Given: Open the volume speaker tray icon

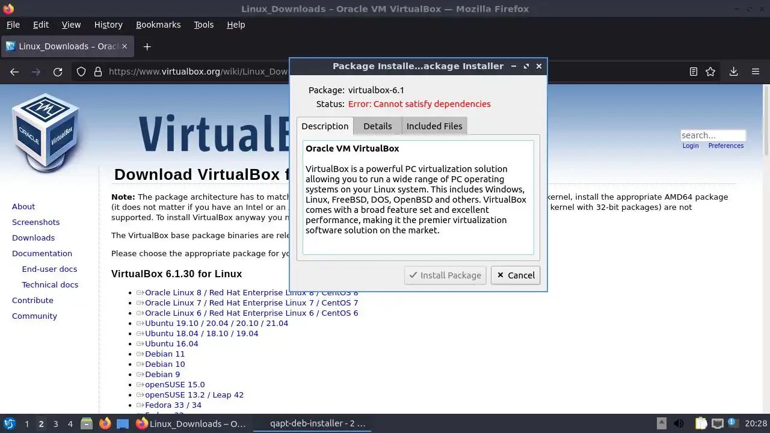Looking at the screenshot, I should [679, 423].
